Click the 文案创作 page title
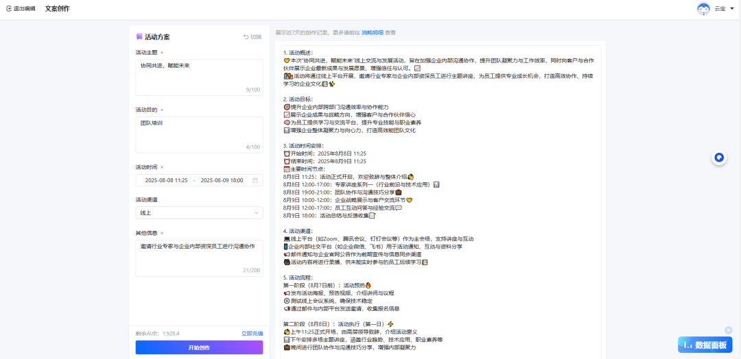 point(57,9)
